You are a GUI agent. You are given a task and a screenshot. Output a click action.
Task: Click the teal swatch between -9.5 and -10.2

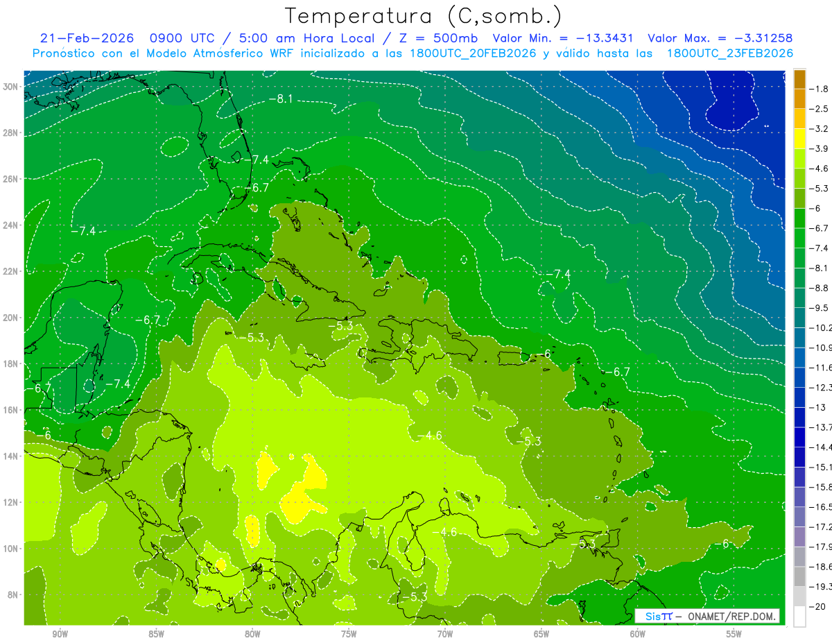[799, 318]
